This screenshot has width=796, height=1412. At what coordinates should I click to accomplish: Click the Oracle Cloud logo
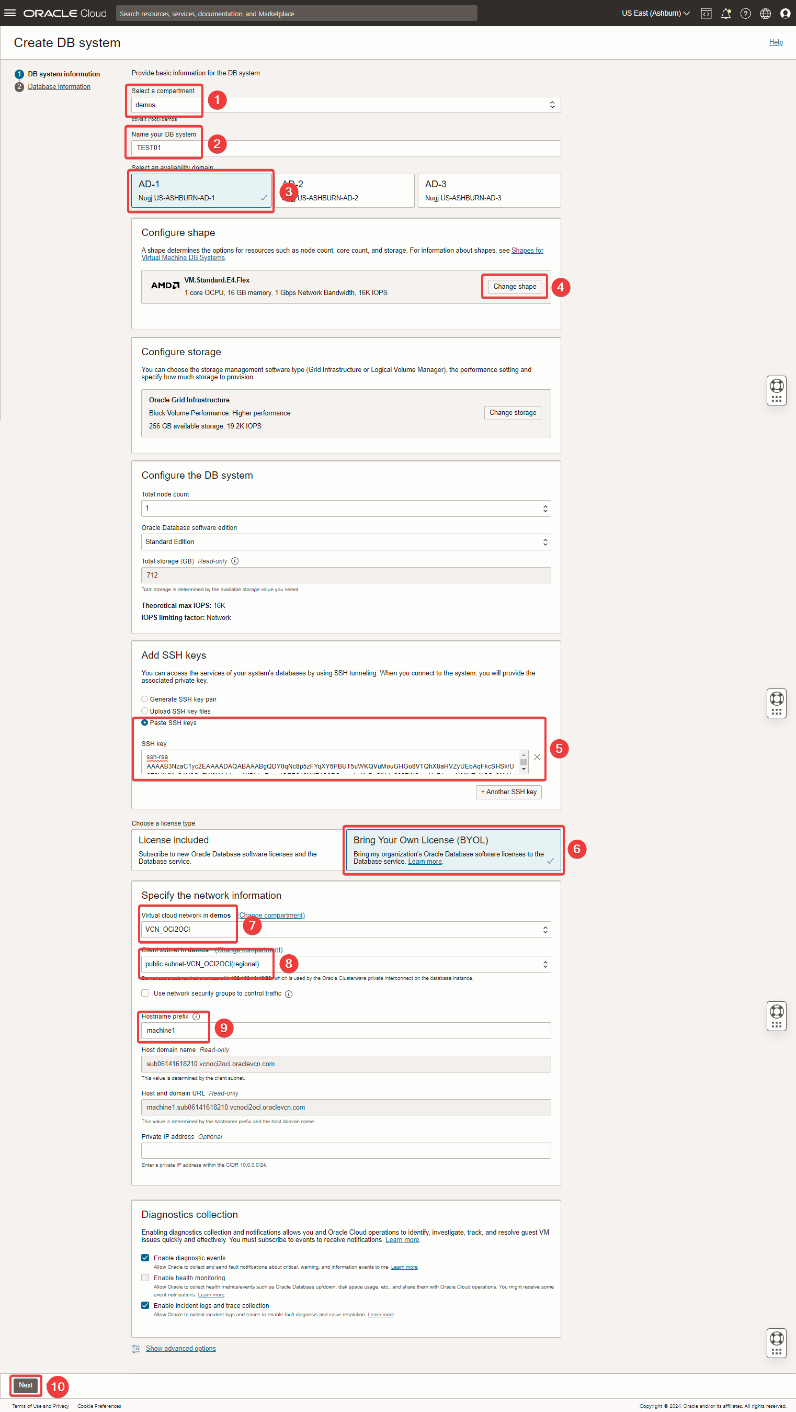65,13
